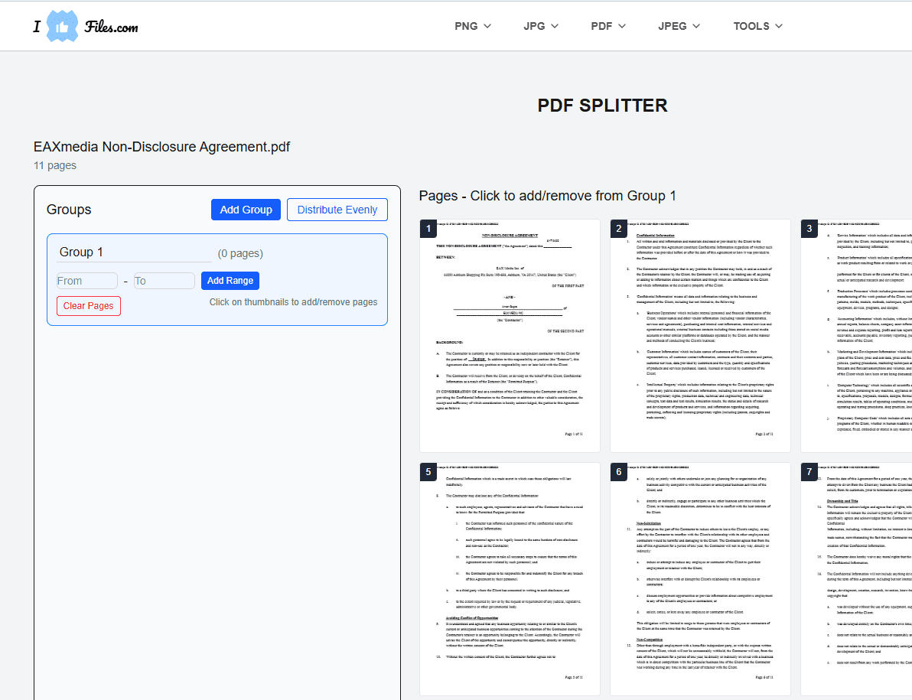912x700 pixels.
Task: Focus the From page number field
Action: [x=86, y=281]
